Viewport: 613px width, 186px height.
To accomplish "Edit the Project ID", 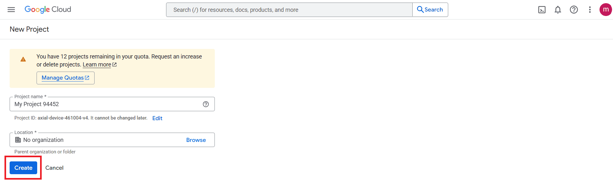I will pos(157,118).
